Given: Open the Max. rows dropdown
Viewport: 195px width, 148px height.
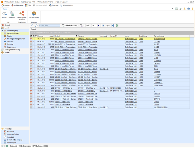Looking at the screenshot, I should tap(99, 25).
